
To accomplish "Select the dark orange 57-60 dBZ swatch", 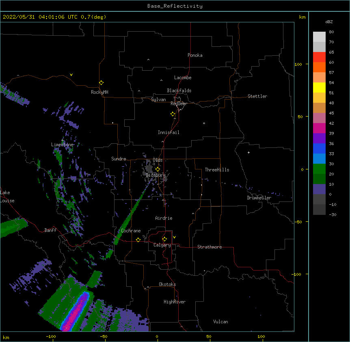I will pyautogui.click(x=319, y=67).
